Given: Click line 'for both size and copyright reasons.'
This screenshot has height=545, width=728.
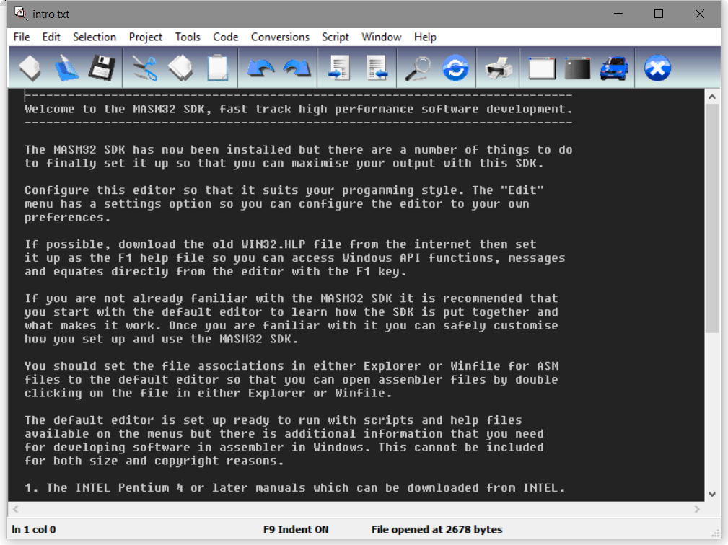Looking at the screenshot, I should (x=154, y=461).
